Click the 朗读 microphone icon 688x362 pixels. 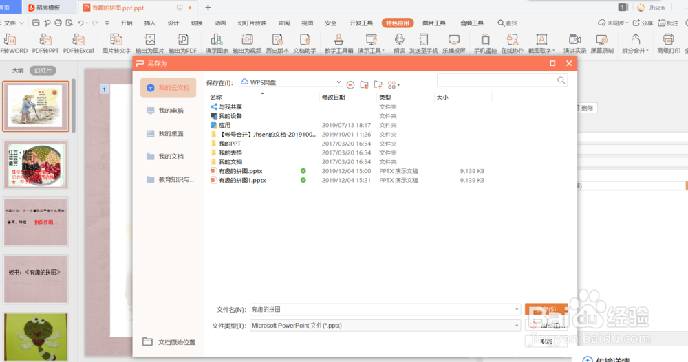(399, 40)
